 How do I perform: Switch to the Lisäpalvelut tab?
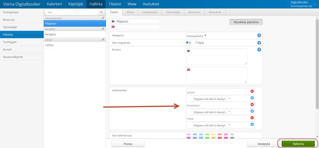150,12
